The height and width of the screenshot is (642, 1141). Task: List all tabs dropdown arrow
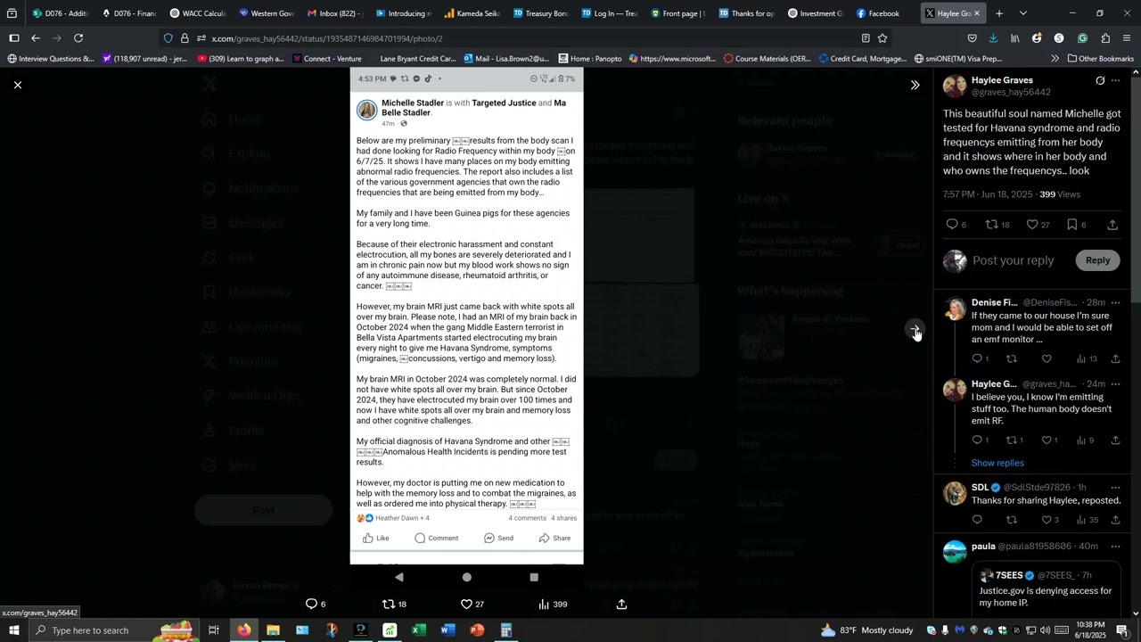(1022, 13)
